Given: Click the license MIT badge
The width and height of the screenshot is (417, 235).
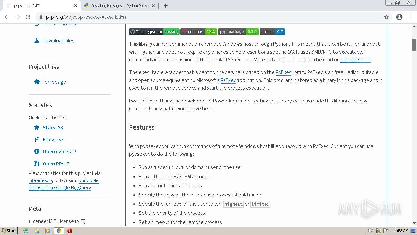Looking at the screenshot, I should pyautogui.click(x=272, y=32).
